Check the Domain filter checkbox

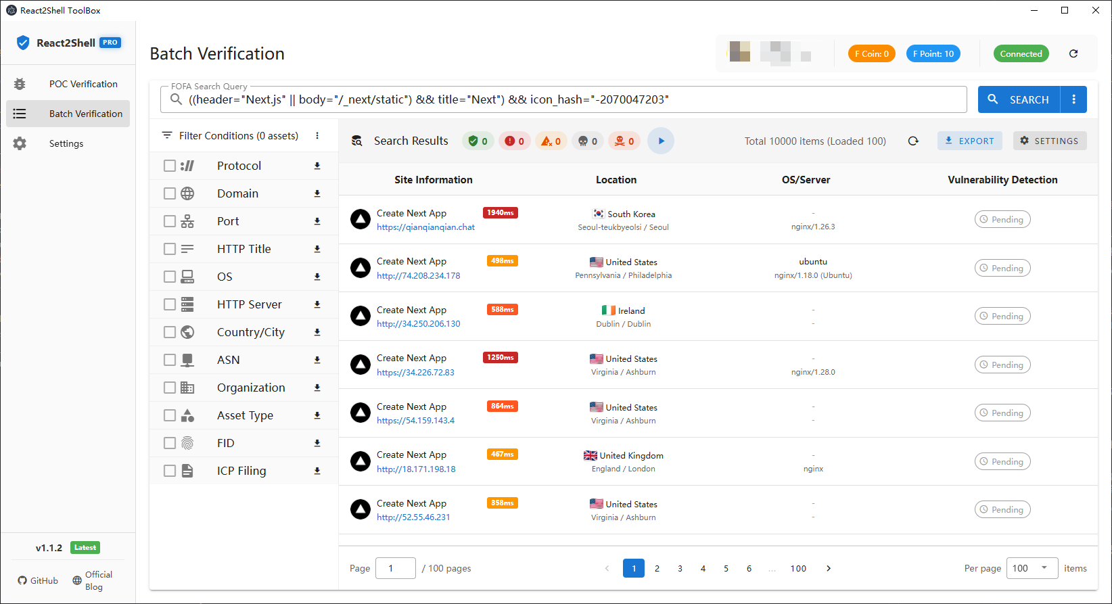(x=170, y=193)
